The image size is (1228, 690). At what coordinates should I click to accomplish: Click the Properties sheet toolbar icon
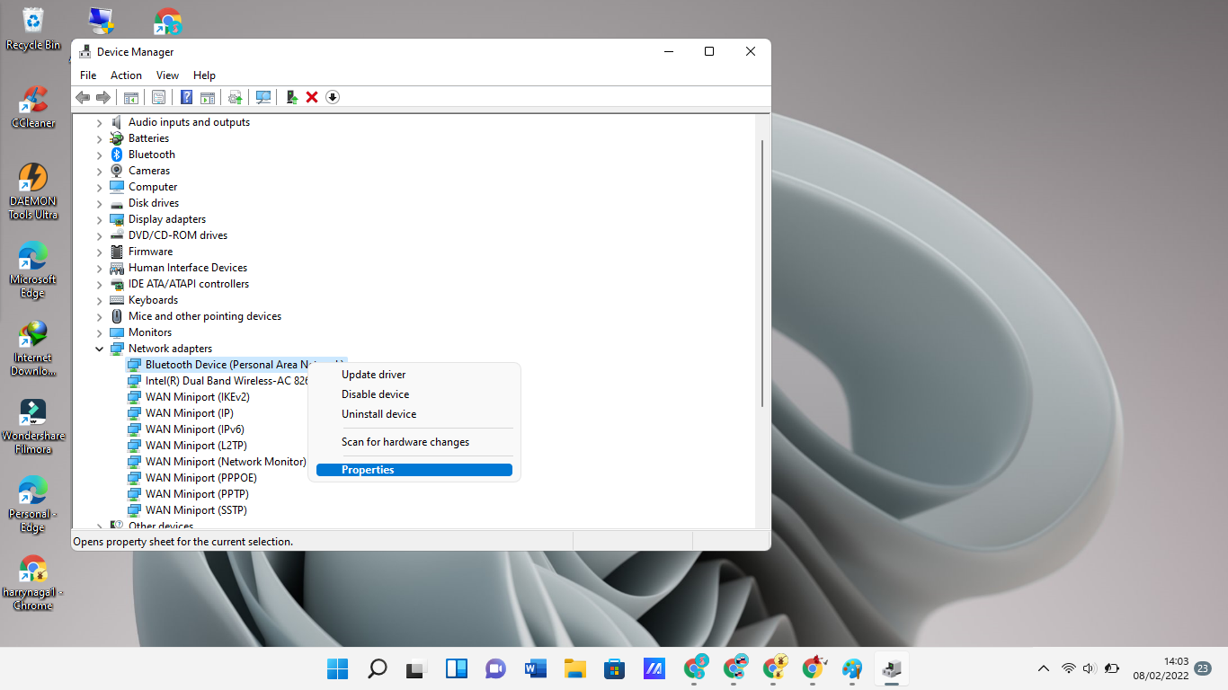[x=158, y=97]
